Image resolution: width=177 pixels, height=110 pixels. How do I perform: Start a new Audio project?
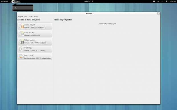coord(35,26)
